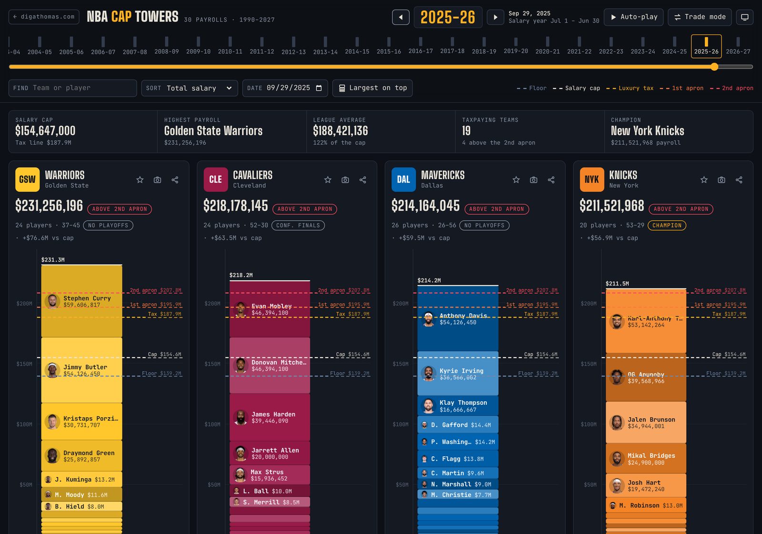762x534 pixels.
Task: Toggle the 2nd apron line legend
Action: [x=732, y=88]
